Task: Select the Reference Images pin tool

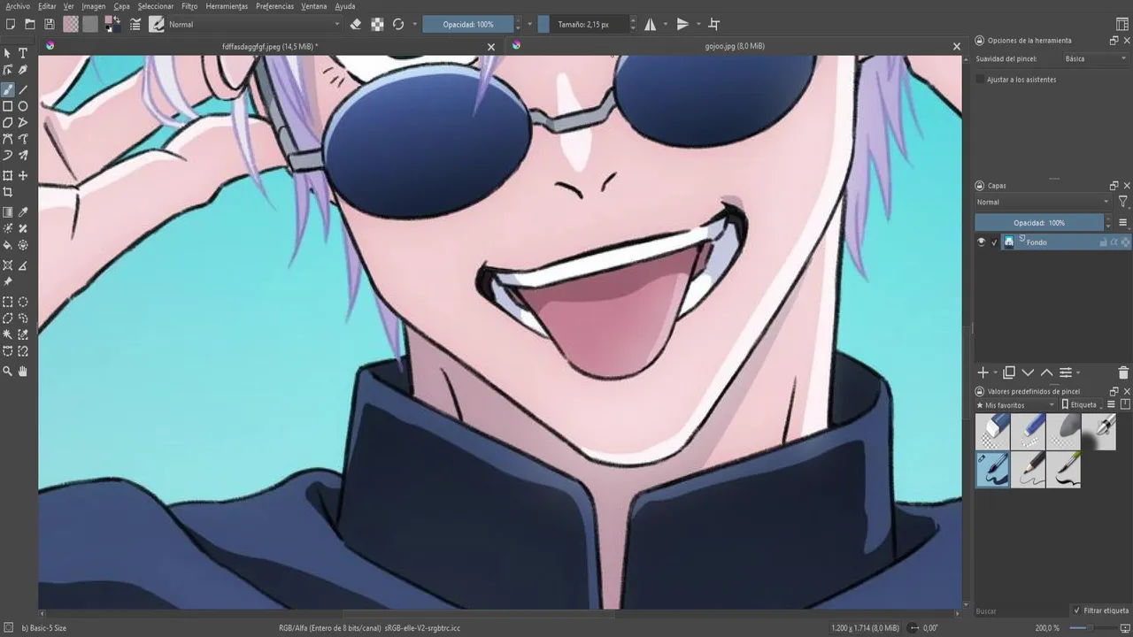Action: (8, 281)
